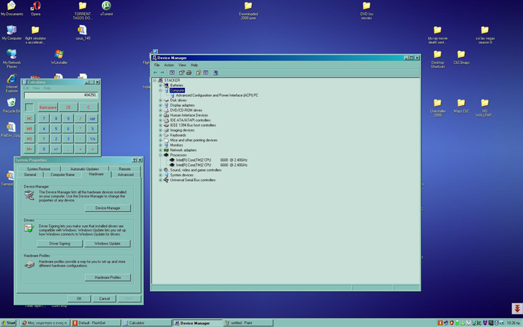Click the Back arrow in Device Manager toolbar
Image resolution: width=523 pixels, height=327 pixels.
(x=156, y=73)
